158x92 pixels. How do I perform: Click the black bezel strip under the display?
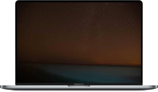click(79, 84)
